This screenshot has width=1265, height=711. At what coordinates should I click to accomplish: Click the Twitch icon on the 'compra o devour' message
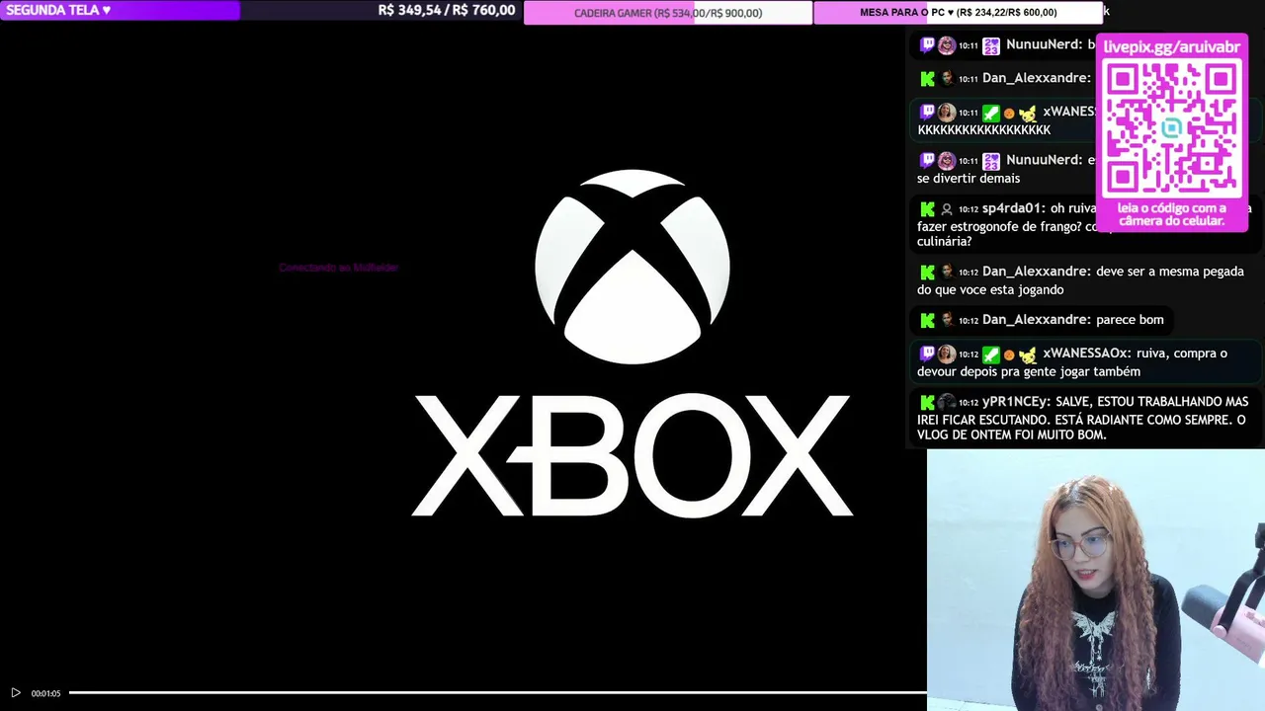click(927, 354)
